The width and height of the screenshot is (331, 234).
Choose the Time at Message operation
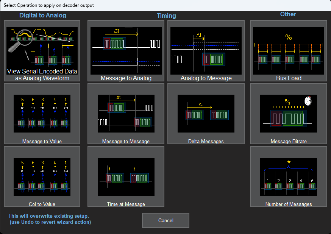coord(126,177)
